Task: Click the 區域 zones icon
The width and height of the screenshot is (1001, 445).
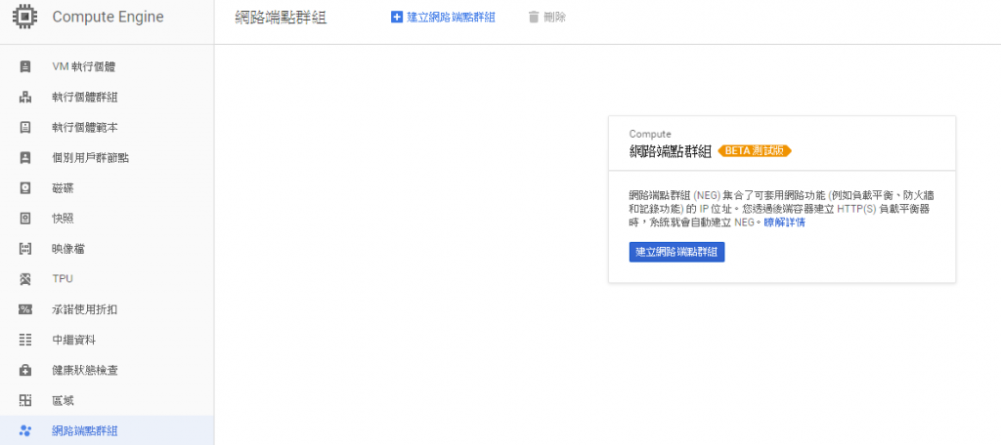Action: pyautogui.click(x=24, y=400)
